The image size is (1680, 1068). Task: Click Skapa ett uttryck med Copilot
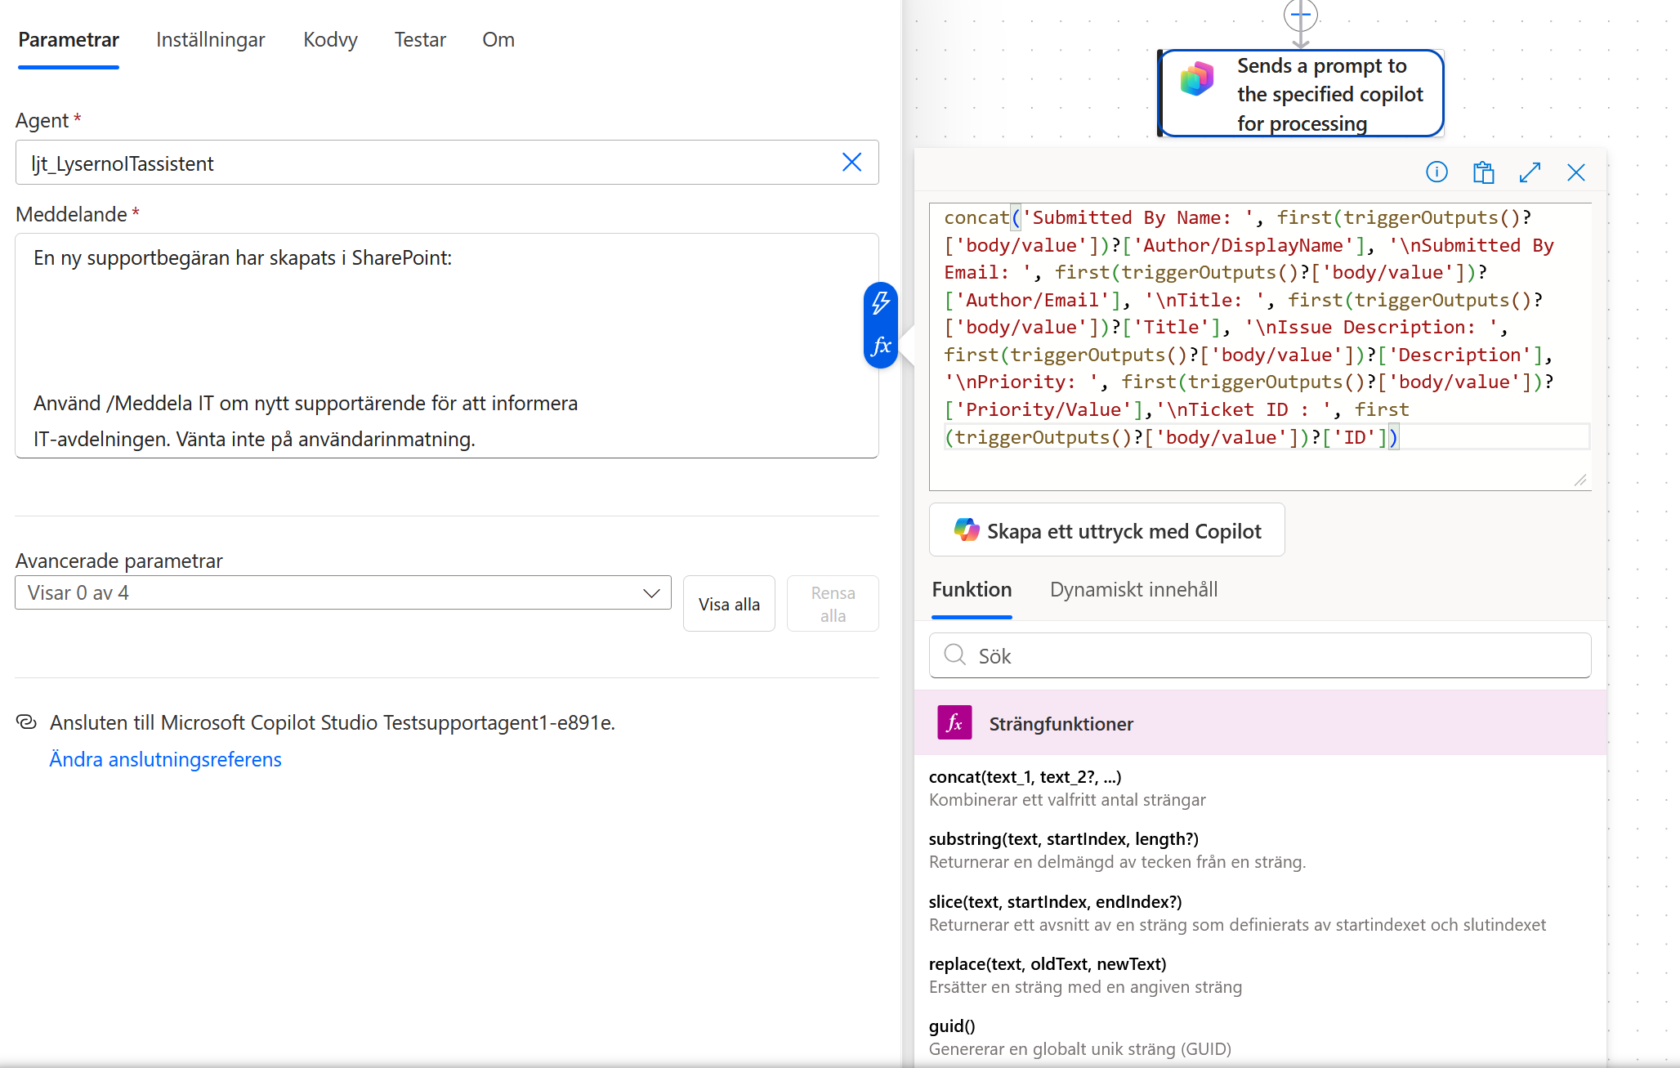[x=1106, y=530]
